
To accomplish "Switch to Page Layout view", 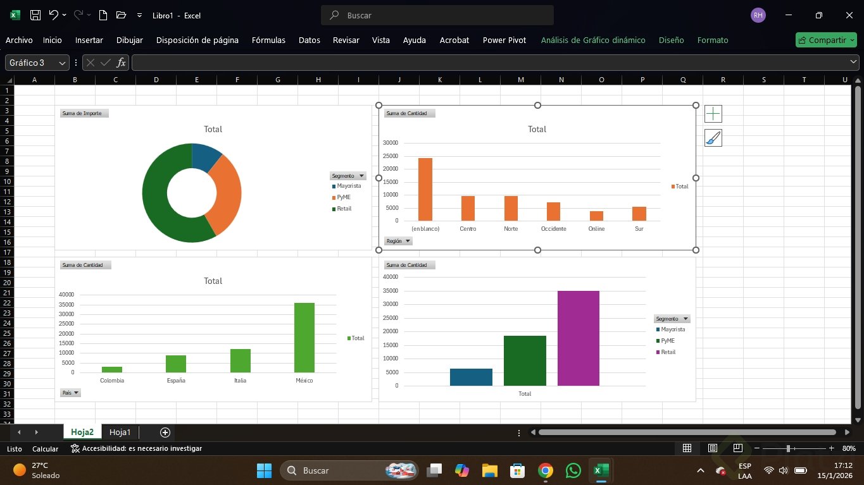I will (x=712, y=448).
